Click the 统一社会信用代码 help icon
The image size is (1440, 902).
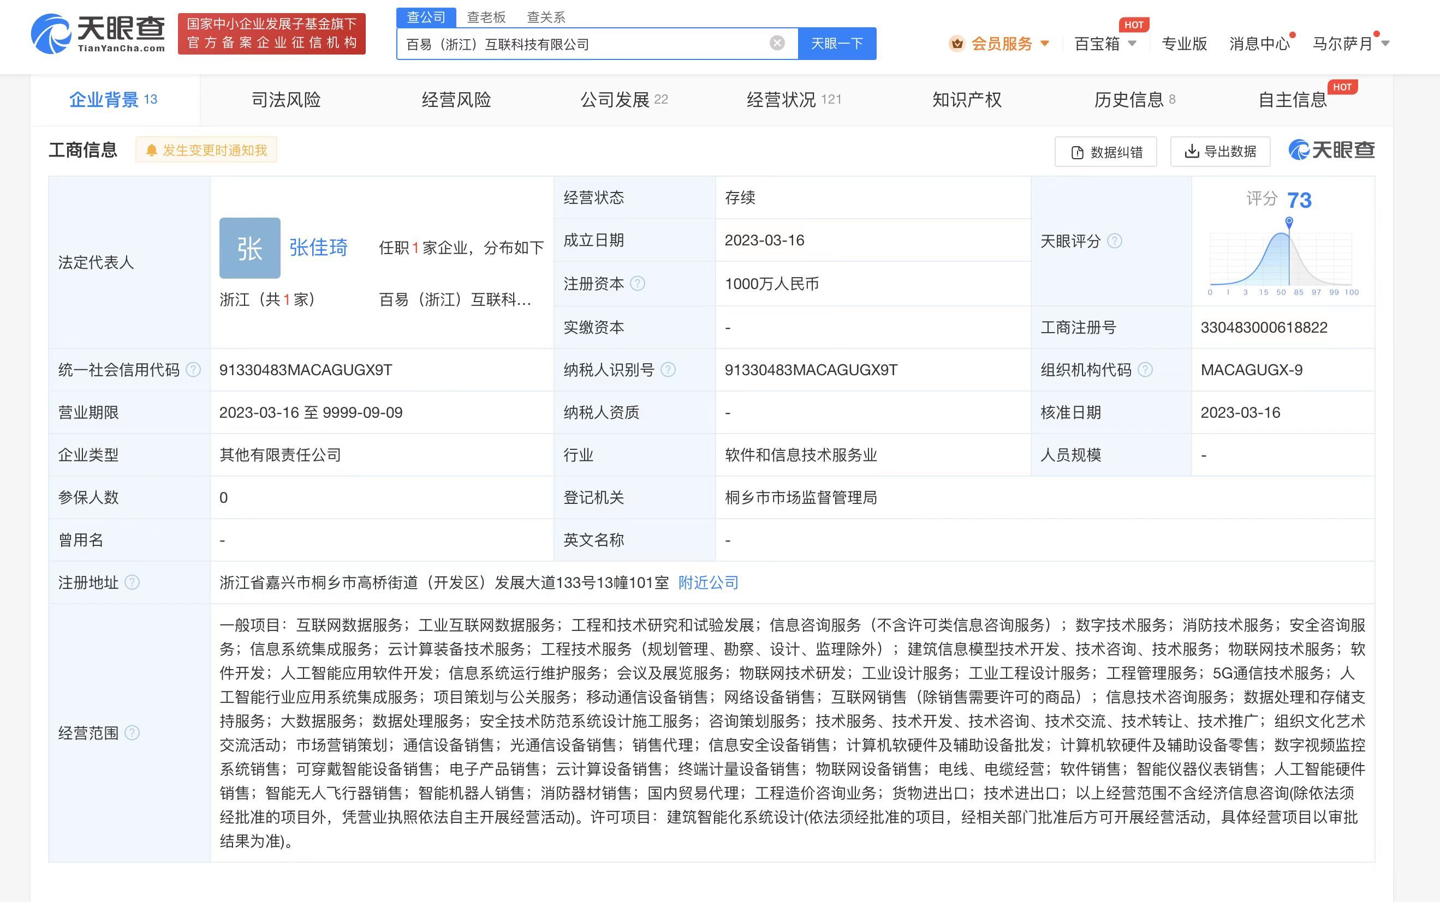click(193, 370)
